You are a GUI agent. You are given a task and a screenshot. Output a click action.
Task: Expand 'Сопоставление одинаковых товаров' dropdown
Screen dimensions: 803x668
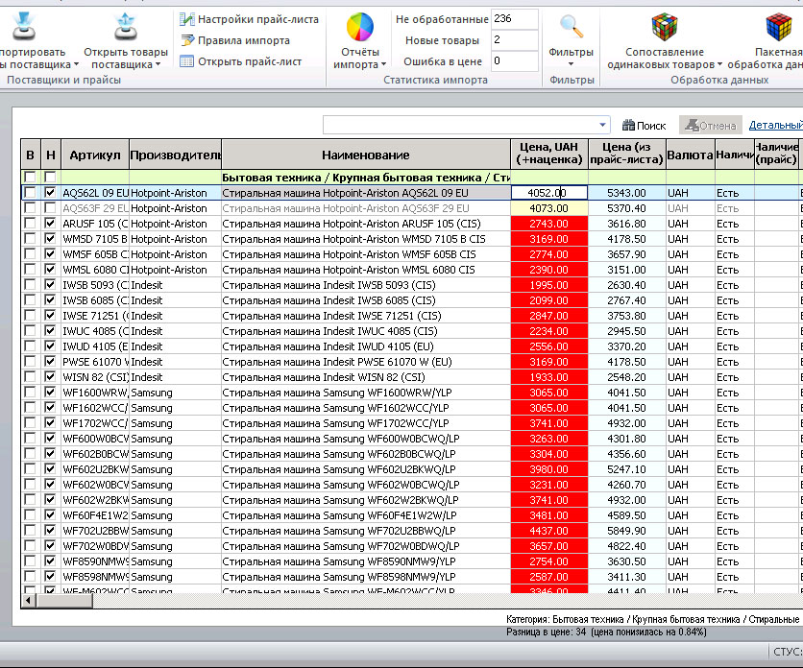(x=719, y=64)
